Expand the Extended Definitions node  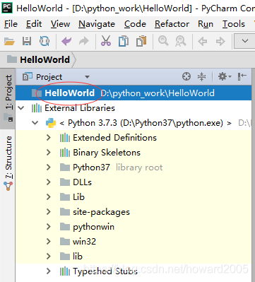pyautogui.click(x=49, y=138)
